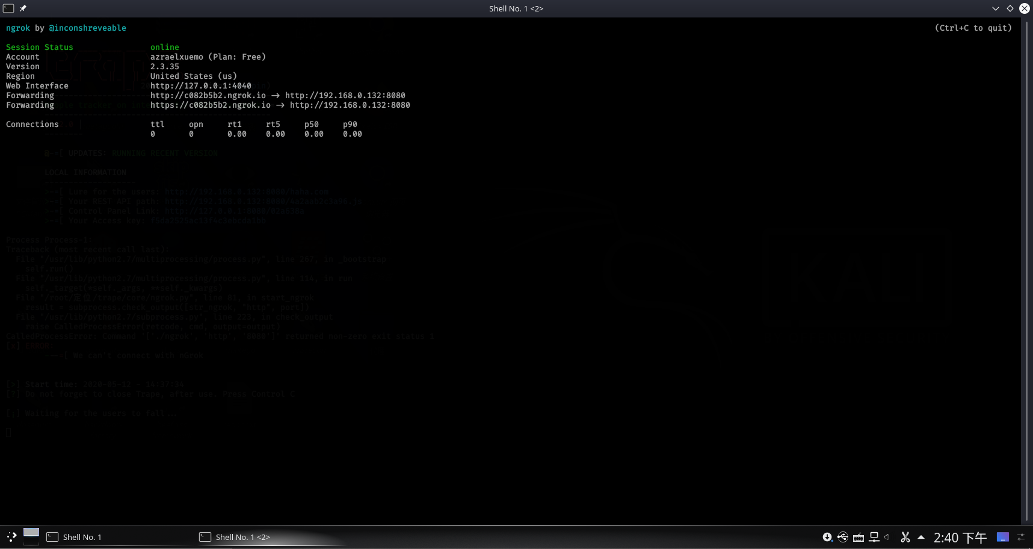
Task: Expand hidden system tray icons arrow
Action: [x=920, y=537]
